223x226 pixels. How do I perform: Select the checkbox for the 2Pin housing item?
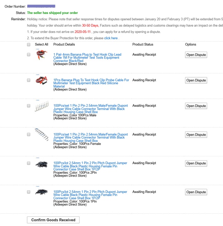point(29,163)
